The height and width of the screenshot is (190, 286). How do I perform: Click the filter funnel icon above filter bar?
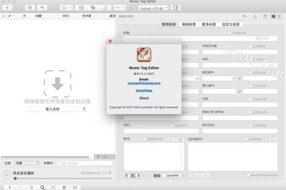point(98,157)
